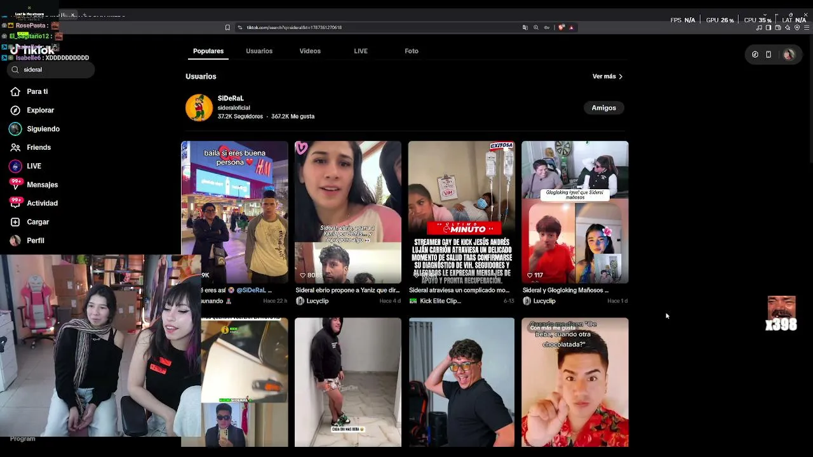
Task: Open the VPN shield toolbar icon
Action: click(x=797, y=27)
